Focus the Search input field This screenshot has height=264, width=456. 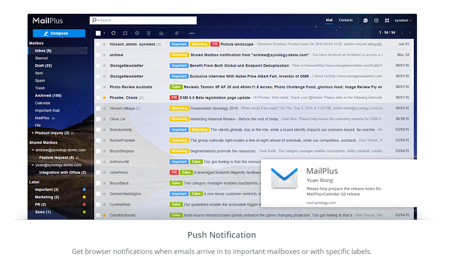click(143, 20)
